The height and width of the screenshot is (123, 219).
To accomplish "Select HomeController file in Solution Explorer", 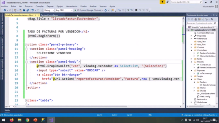I will point(208,56).
